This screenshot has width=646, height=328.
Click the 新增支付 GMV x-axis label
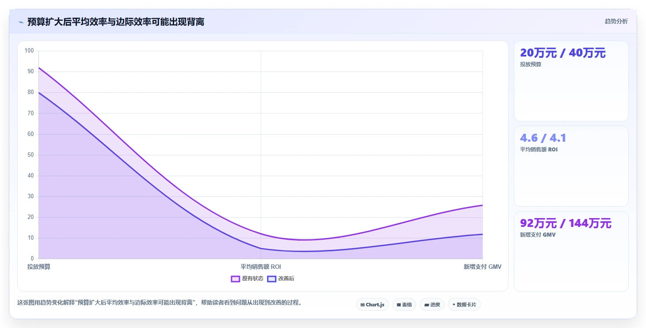click(483, 267)
